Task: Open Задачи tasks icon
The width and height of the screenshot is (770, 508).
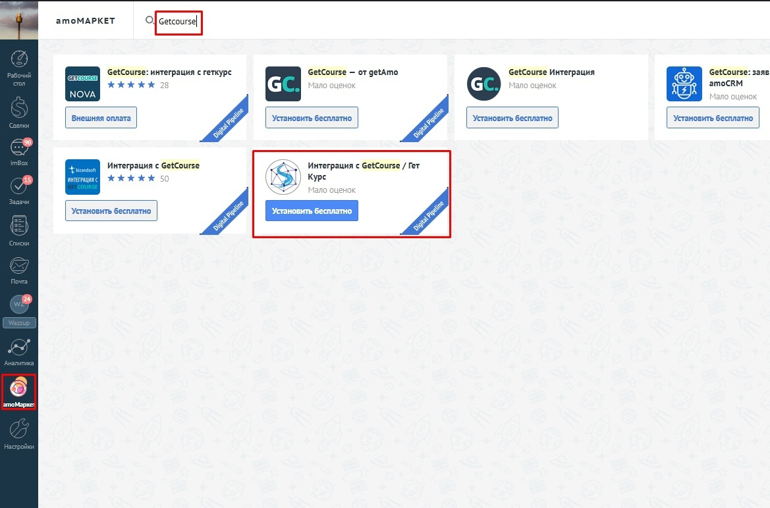Action: pos(19,190)
